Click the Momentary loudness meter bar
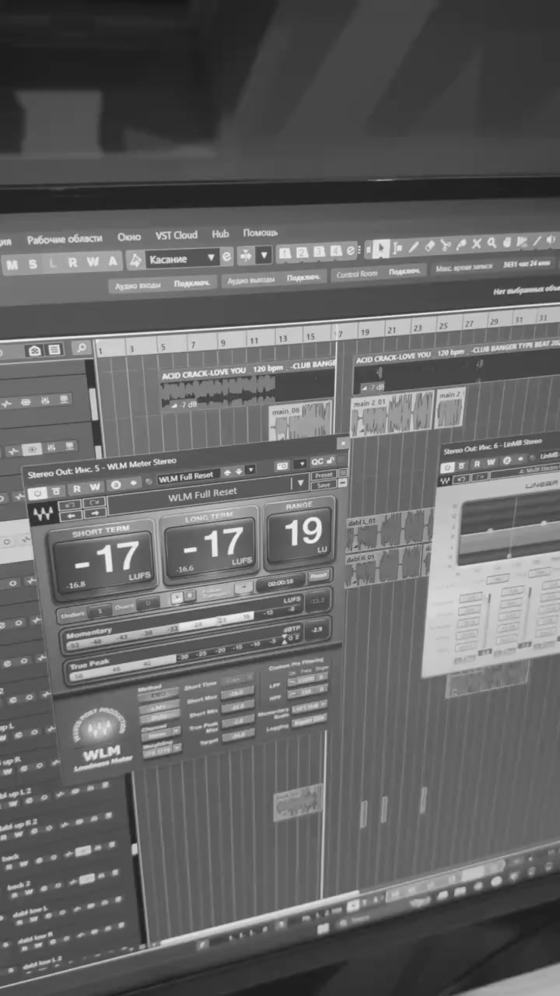The image size is (560, 996). click(181, 622)
